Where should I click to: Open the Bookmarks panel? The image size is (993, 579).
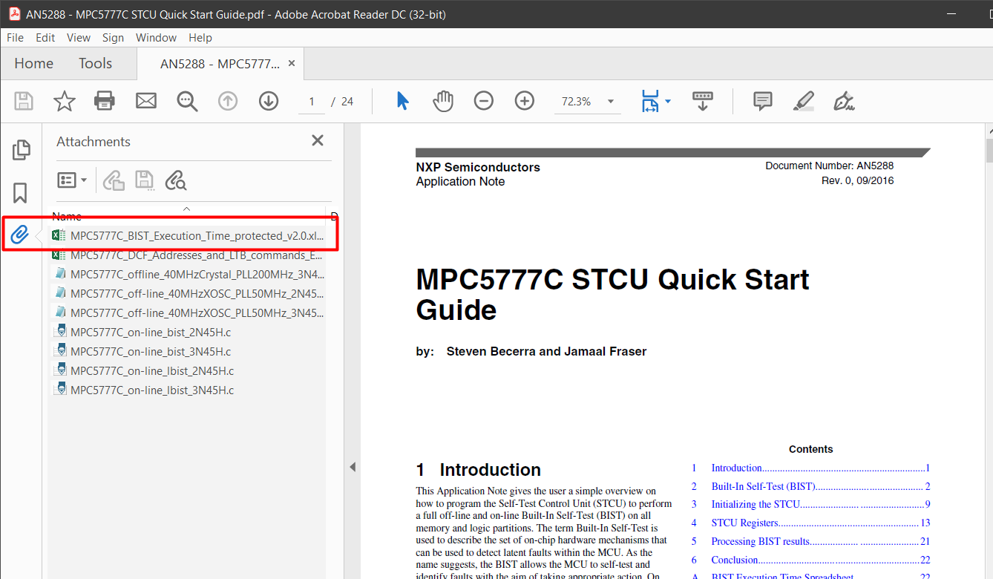pyautogui.click(x=21, y=192)
